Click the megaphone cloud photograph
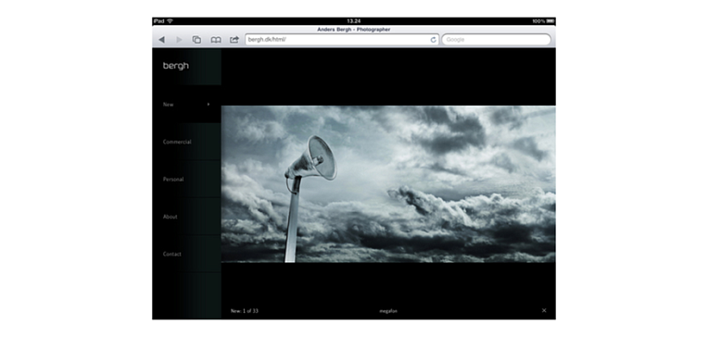 [388, 184]
